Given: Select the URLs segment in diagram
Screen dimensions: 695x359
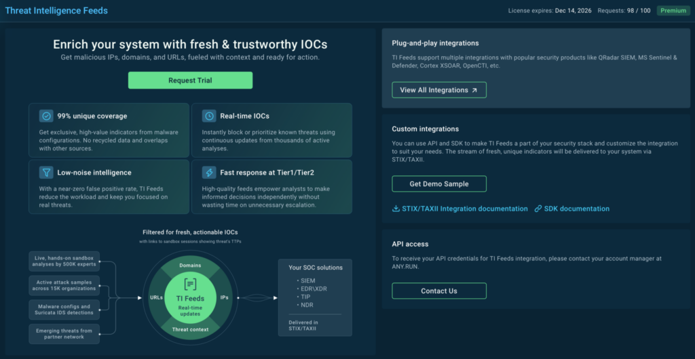Looking at the screenshot, I should [157, 297].
